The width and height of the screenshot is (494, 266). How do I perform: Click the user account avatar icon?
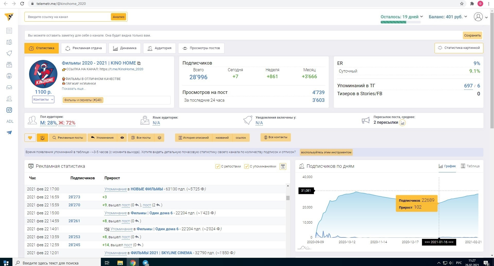[478, 17]
